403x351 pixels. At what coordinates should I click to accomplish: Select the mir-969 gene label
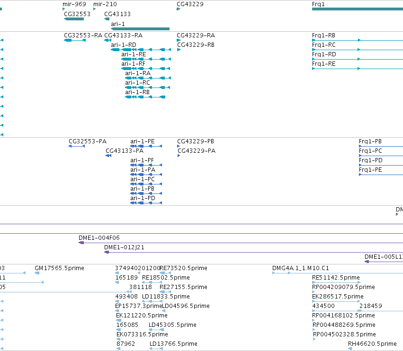pyautogui.click(x=74, y=4)
